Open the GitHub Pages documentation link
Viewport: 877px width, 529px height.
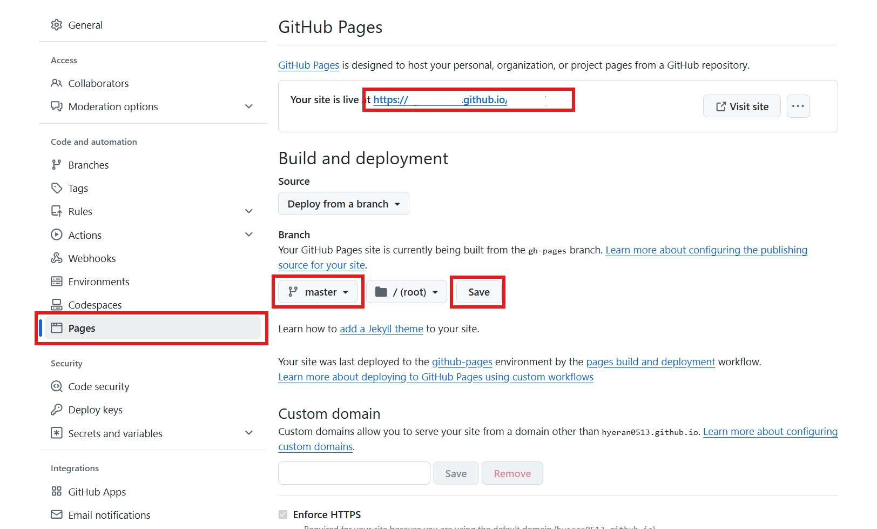coord(309,65)
